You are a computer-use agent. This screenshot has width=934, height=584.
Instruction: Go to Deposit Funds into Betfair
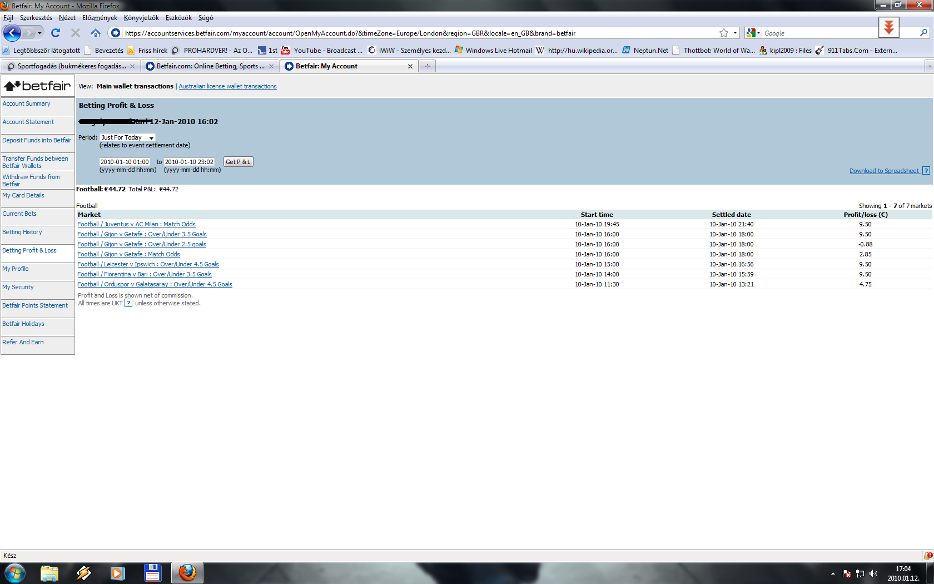click(37, 140)
